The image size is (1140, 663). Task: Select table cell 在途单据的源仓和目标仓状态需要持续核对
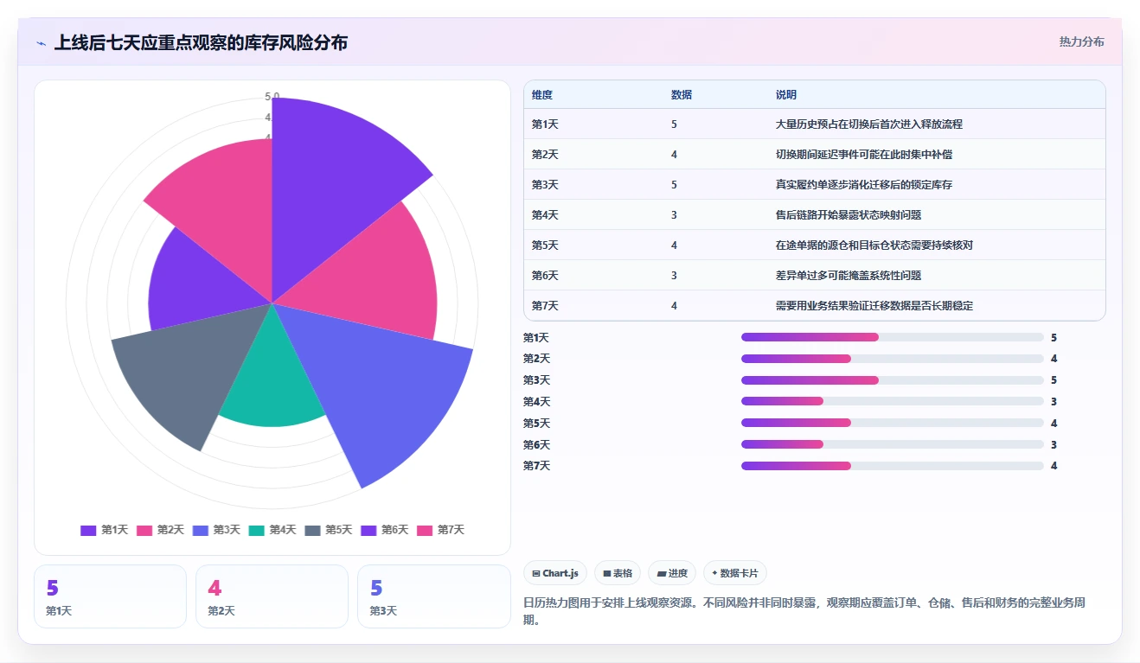874,245
